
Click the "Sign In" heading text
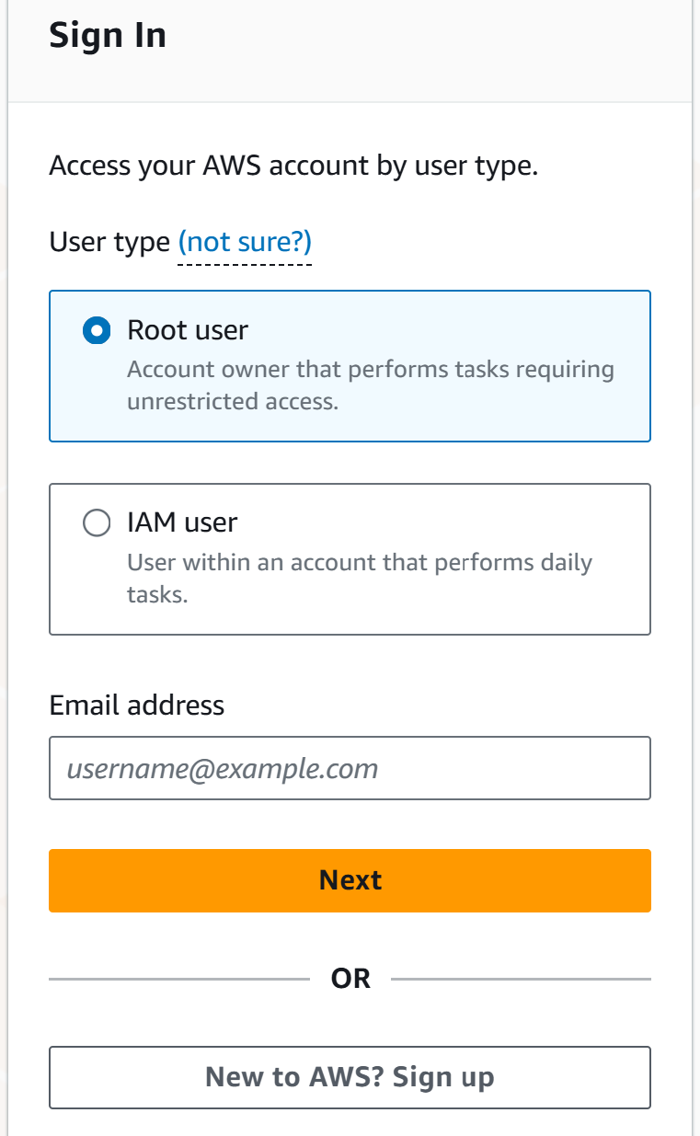point(108,36)
